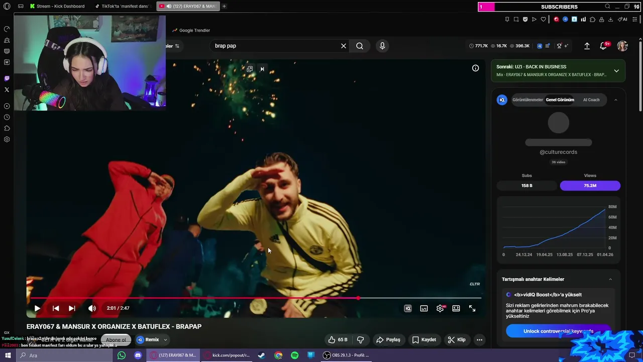Viewport: 643px width, 362px height.
Task: Open GX speed dial gauge icon
Action: click(x=7, y=29)
